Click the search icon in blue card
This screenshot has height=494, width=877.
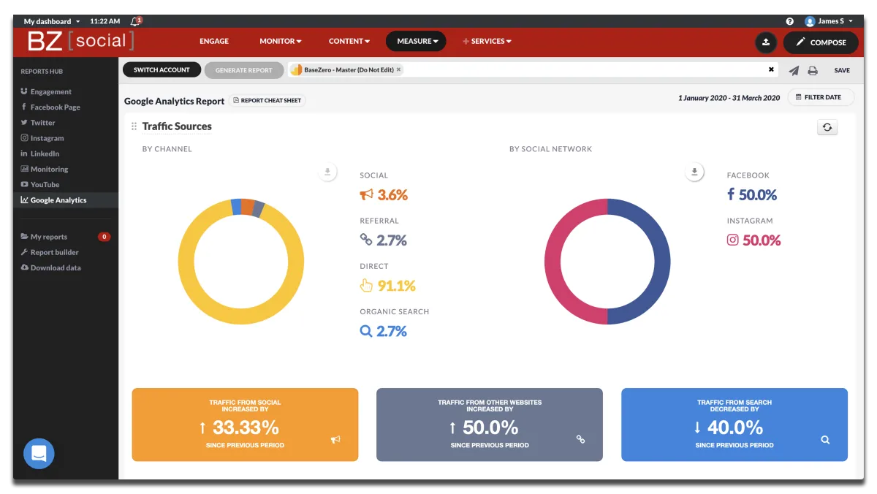pyautogui.click(x=825, y=440)
